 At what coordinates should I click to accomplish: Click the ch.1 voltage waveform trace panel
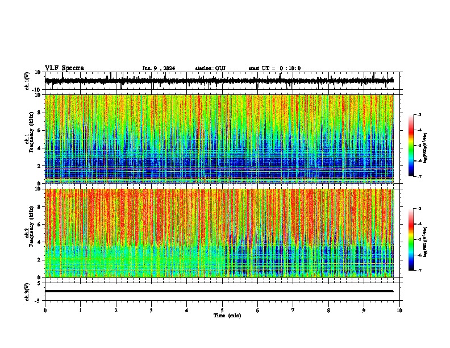click(222, 81)
